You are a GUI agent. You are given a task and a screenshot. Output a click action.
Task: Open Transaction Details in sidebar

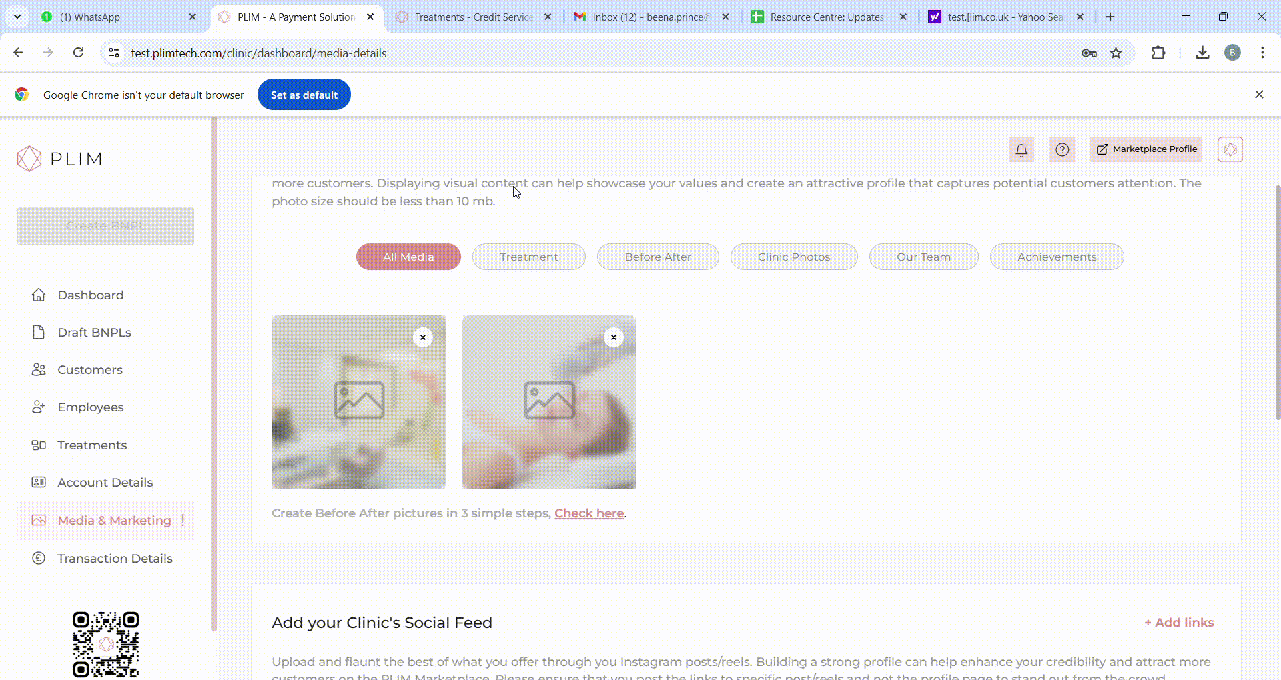[115, 558]
